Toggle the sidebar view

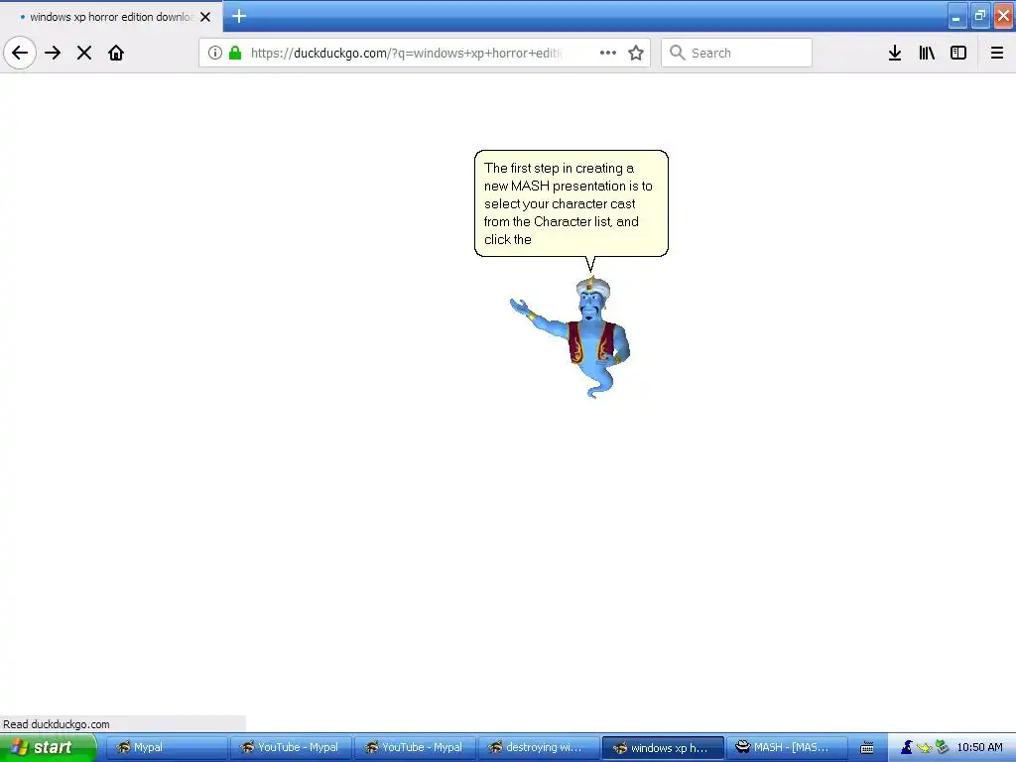(x=958, y=53)
